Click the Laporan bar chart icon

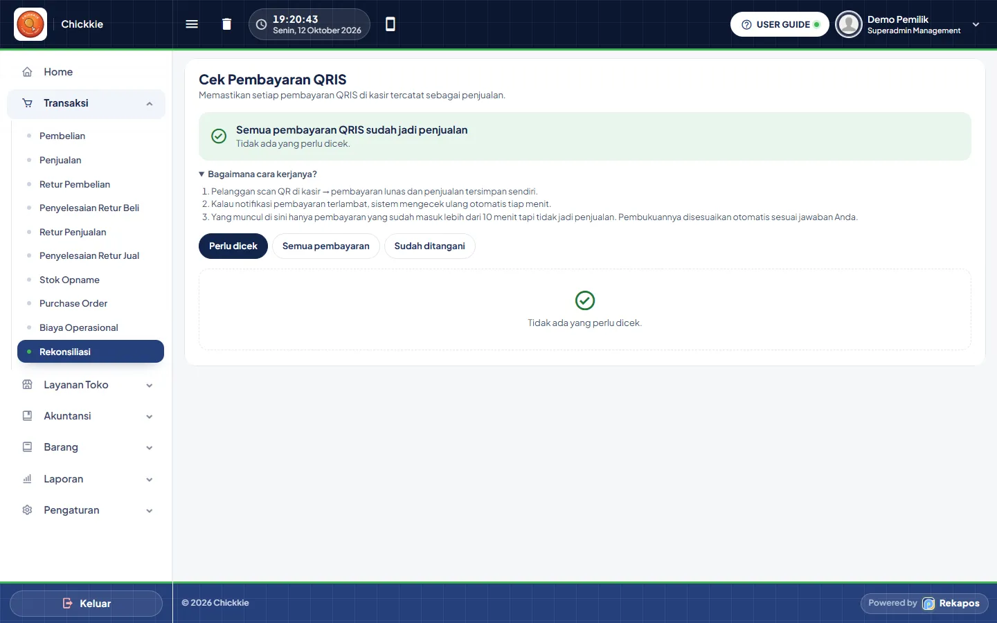point(28,479)
